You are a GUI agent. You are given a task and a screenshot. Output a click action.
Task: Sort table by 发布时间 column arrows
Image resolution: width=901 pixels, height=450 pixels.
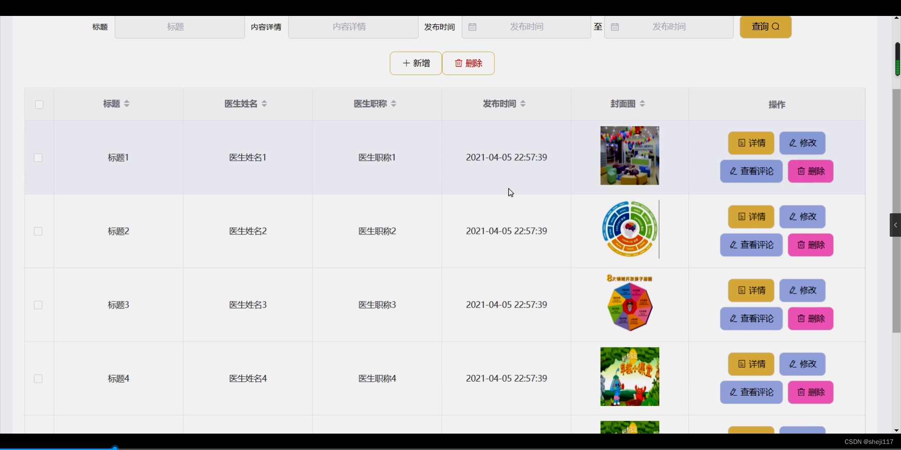coord(523,104)
